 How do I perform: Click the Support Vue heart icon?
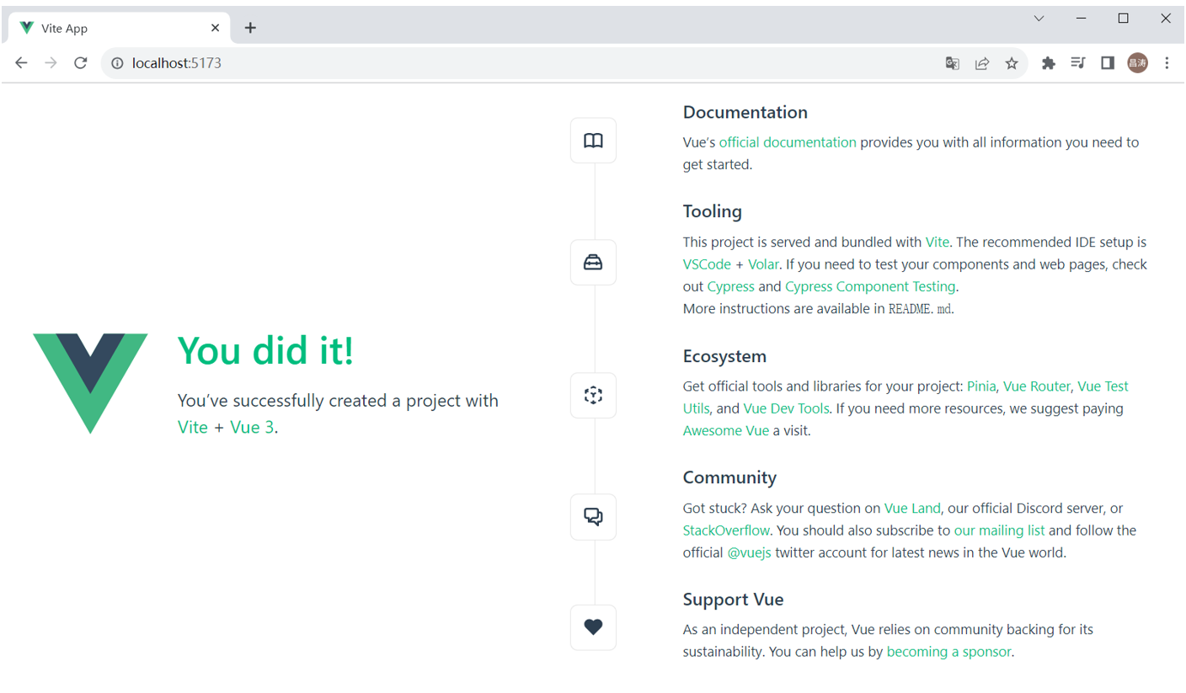tap(593, 627)
